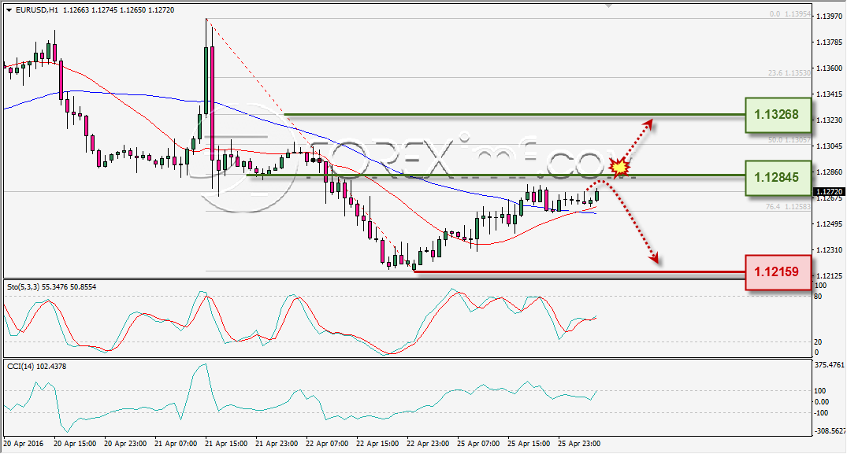Click time axis label 25 Apr 23:00
847x454 pixels.
tap(579, 443)
